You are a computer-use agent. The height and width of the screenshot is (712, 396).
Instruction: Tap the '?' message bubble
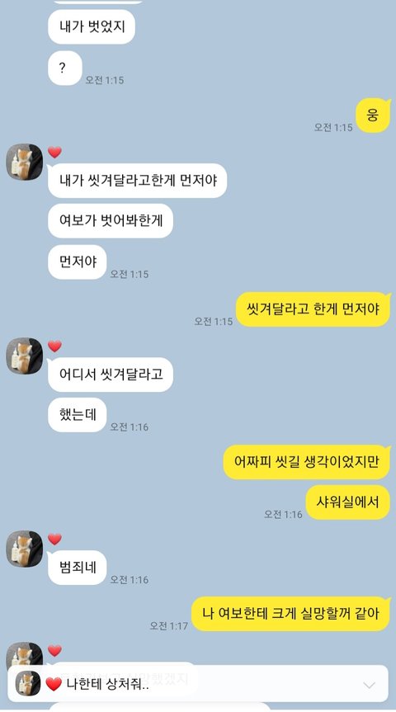coord(65,68)
